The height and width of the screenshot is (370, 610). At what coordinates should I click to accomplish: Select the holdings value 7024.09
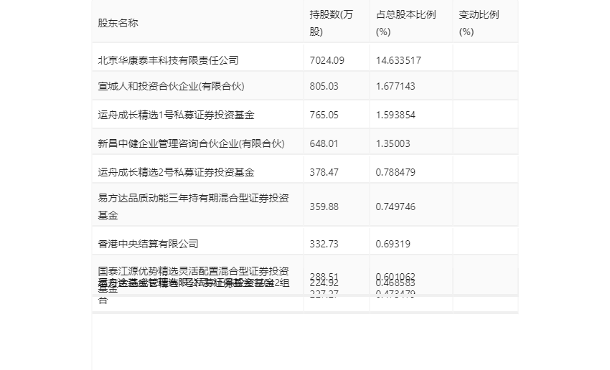[327, 60]
